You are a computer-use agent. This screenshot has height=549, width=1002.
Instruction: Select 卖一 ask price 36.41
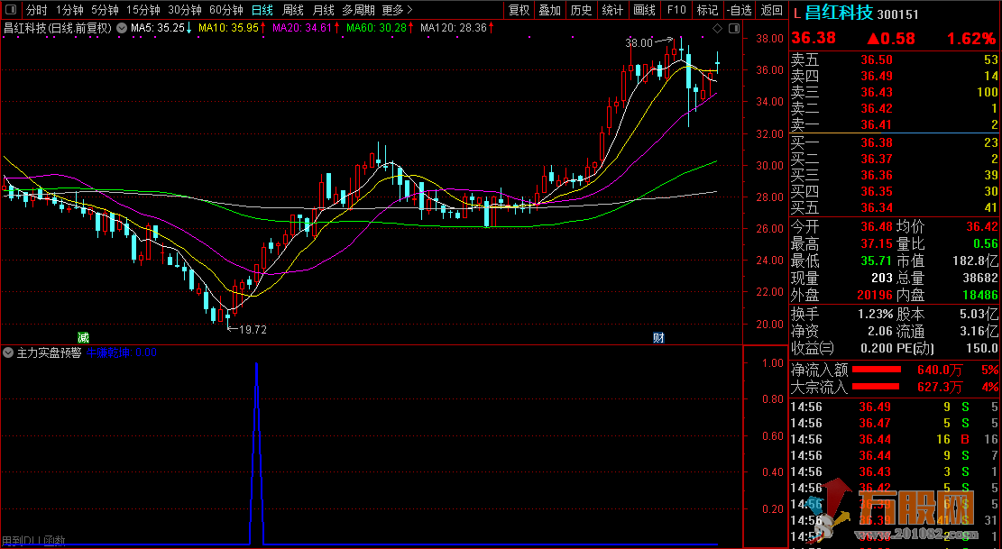pyautogui.click(x=877, y=124)
